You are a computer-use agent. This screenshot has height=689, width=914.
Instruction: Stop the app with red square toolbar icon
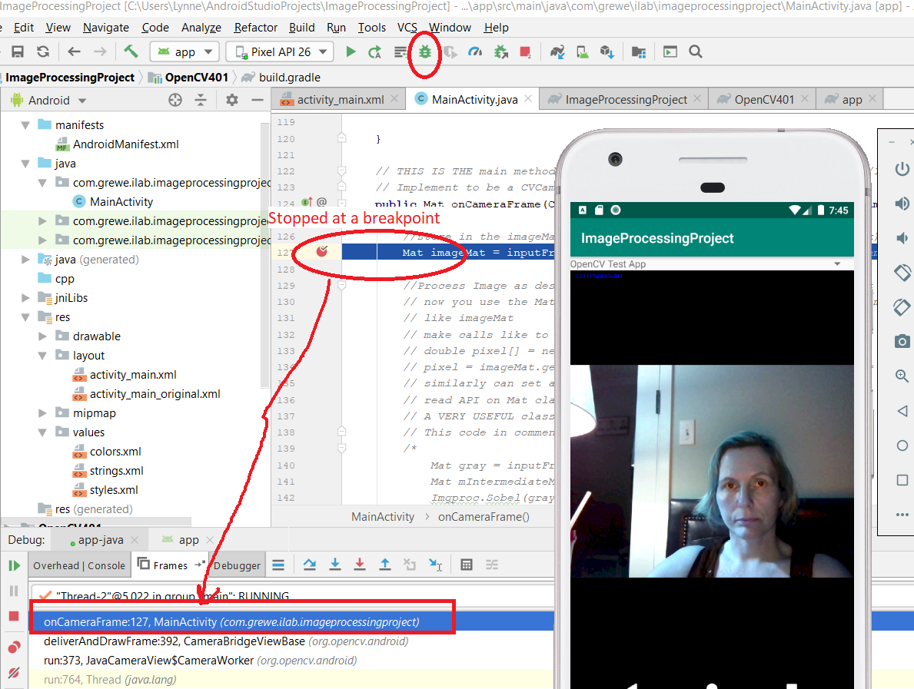pos(525,52)
